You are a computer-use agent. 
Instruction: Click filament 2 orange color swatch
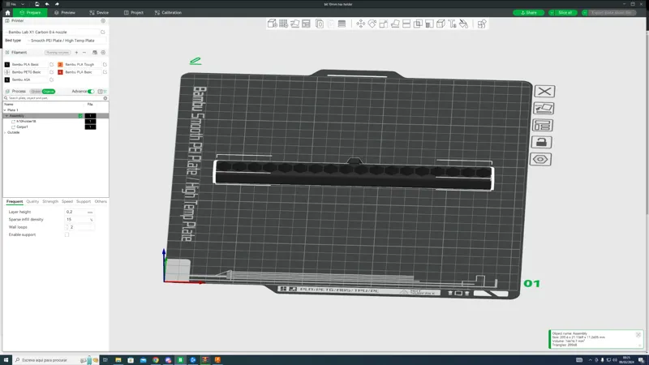pyautogui.click(x=60, y=65)
